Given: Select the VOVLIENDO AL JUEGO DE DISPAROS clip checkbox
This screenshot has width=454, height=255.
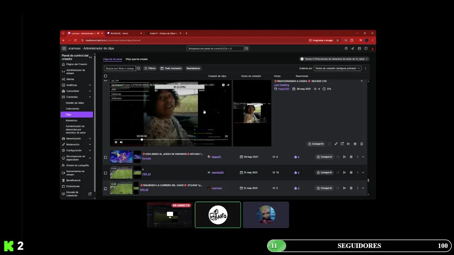Looking at the screenshot, I should (x=105, y=157).
